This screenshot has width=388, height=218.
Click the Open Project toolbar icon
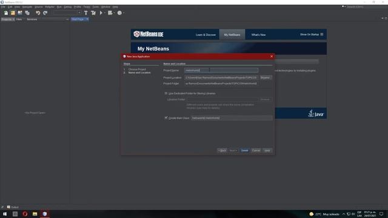click(x=20, y=13)
